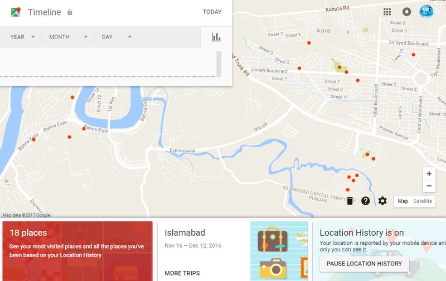Open the help question mark icon
The width and height of the screenshot is (446, 281).
pos(366,201)
